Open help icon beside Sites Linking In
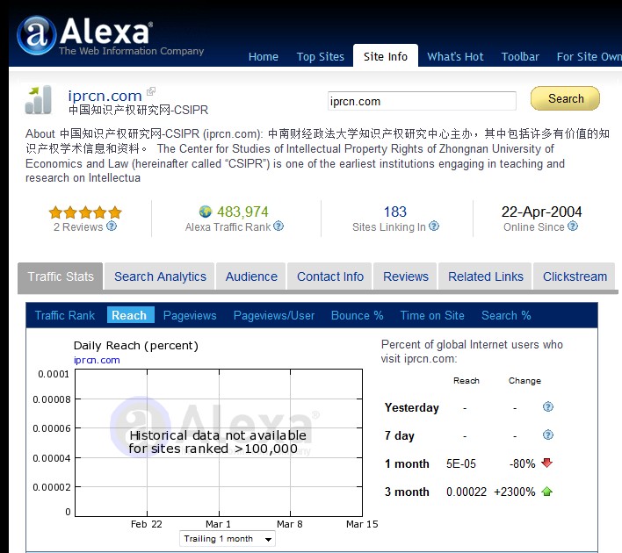The height and width of the screenshot is (553, 622). pos(434,226)
